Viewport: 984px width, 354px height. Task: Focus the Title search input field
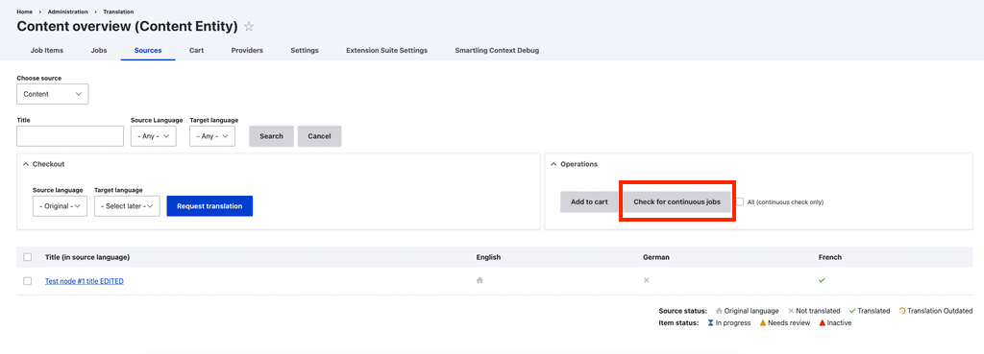pos(70,136)
